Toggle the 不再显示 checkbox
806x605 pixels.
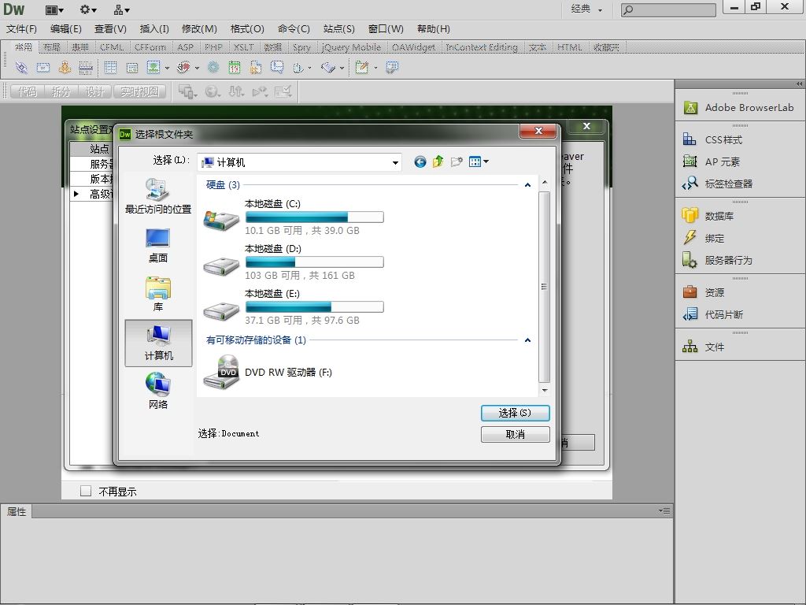(86, 491)
